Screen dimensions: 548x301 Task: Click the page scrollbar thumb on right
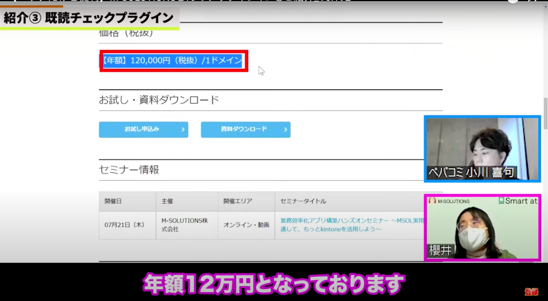[545, 113]
